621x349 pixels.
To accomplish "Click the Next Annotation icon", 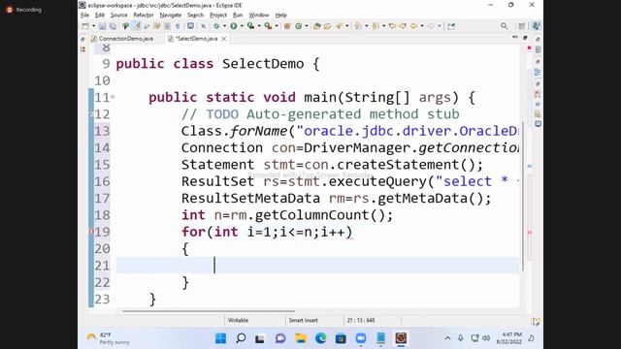I will tap(358, 26).
